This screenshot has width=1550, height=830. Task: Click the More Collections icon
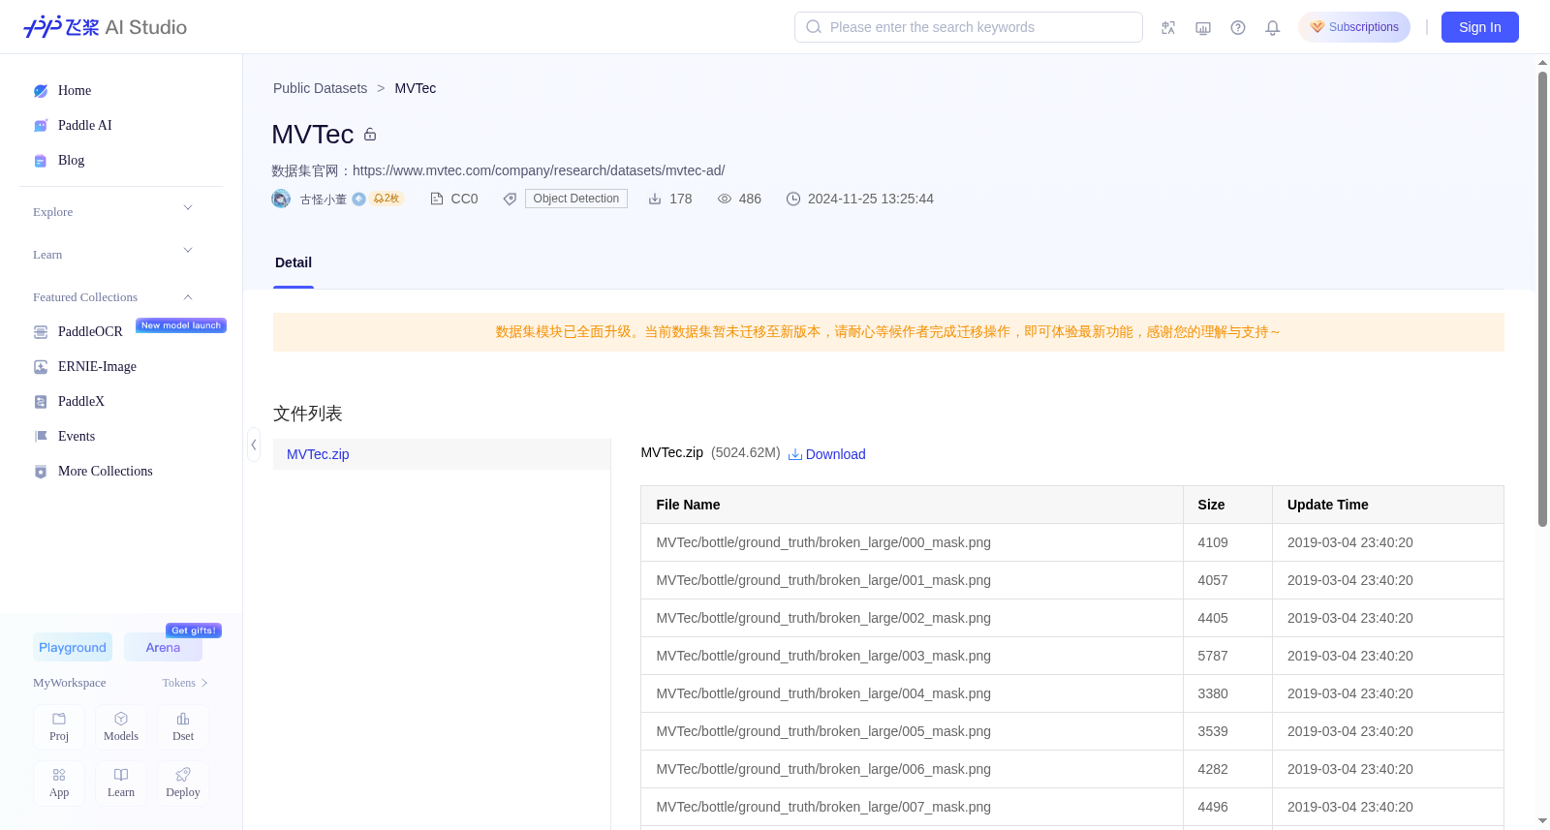pyautogui.click(x=41, y=472)
